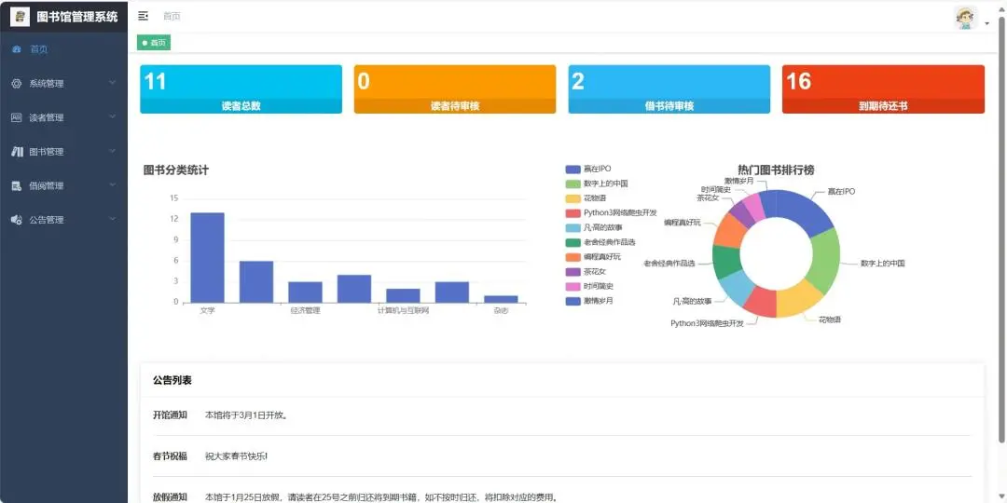Click the yellow 花物语 donut slice
This screenshot has width=1007, height=503.
(x=798, y=300)
